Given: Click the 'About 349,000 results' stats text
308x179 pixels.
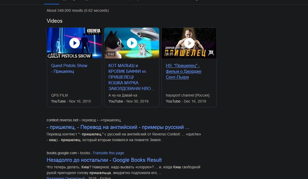Looking at the screenshot, I should [78, 10].
